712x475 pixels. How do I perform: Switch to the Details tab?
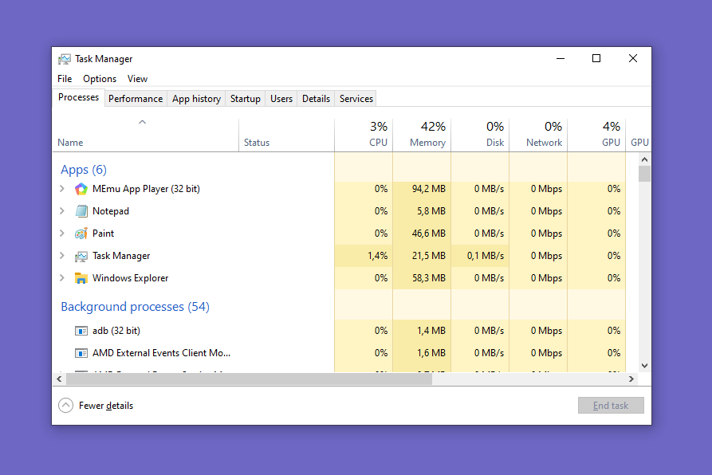pyautogui.click(x=316, y=99)
